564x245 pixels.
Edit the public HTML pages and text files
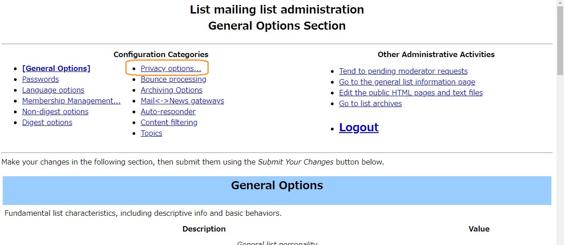click(x=411, y=93)
